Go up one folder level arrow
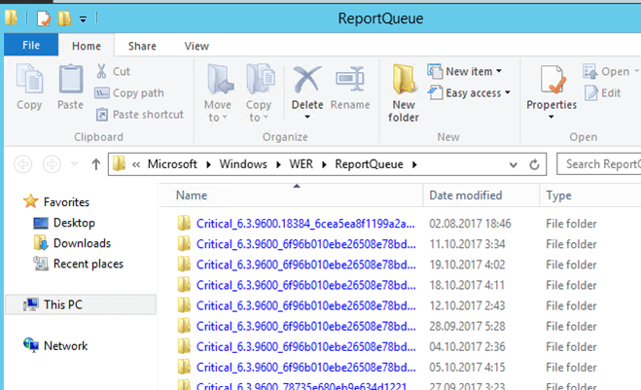This screenshot has height=390, width=641. (x=95, y=164)
